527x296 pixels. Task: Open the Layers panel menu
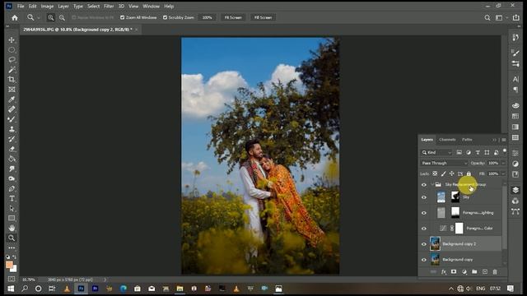504,140
